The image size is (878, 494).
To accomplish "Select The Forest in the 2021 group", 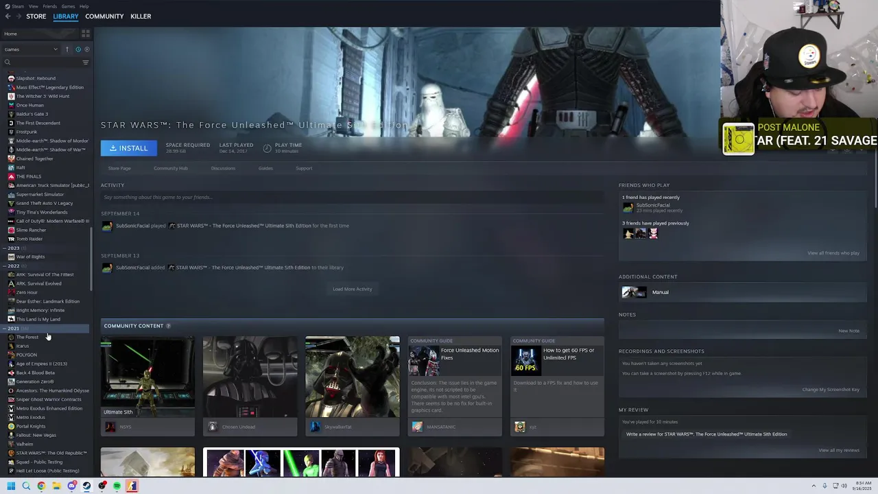I will 27,337.
